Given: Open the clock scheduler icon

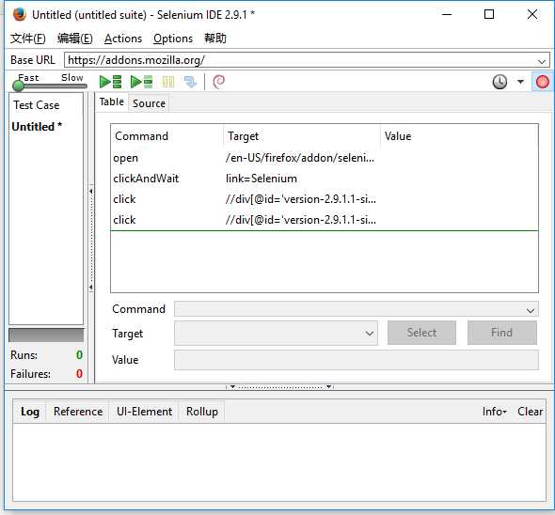Looking at the screenshot, I should pos(499,82).
